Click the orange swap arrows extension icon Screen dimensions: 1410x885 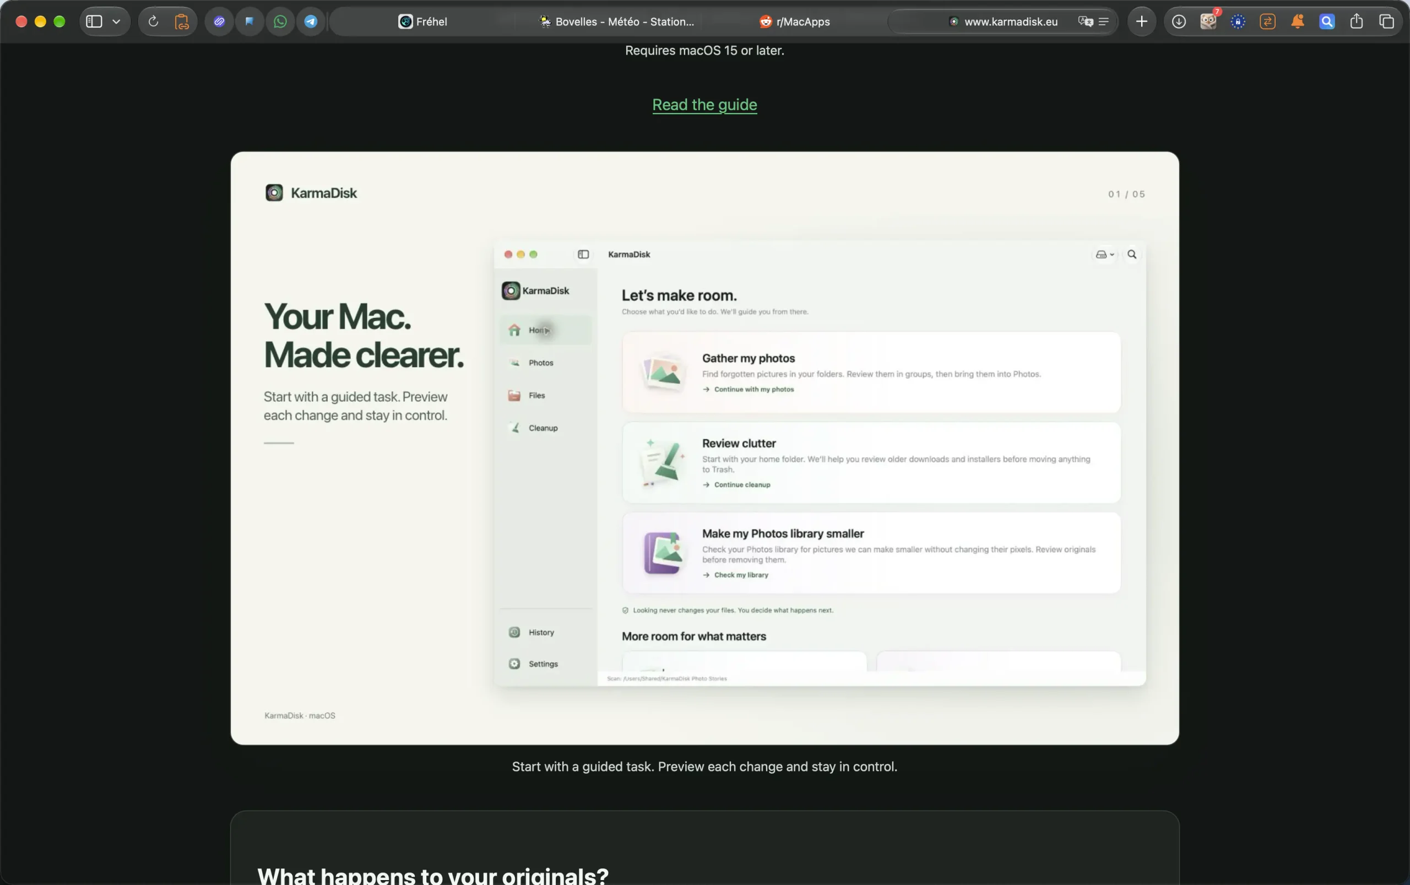(x=1267, y=21)
